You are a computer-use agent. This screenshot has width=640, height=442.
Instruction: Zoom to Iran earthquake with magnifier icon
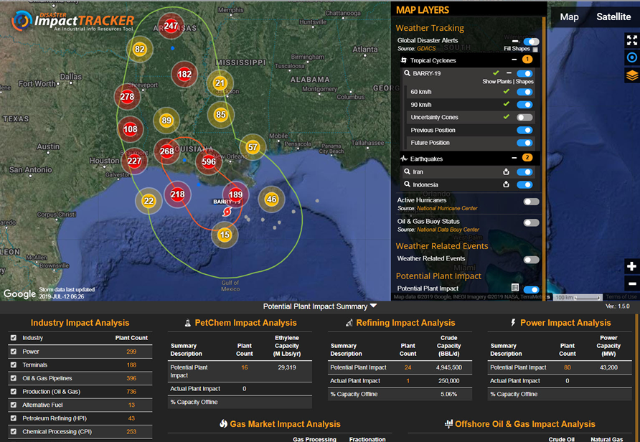pyautogui.click(x=407, y=171)
